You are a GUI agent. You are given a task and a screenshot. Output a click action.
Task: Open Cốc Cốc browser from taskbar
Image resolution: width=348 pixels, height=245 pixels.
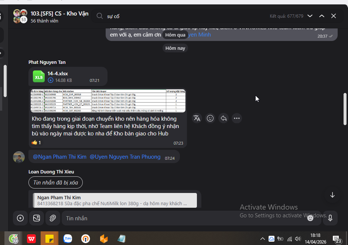[14, 239]
